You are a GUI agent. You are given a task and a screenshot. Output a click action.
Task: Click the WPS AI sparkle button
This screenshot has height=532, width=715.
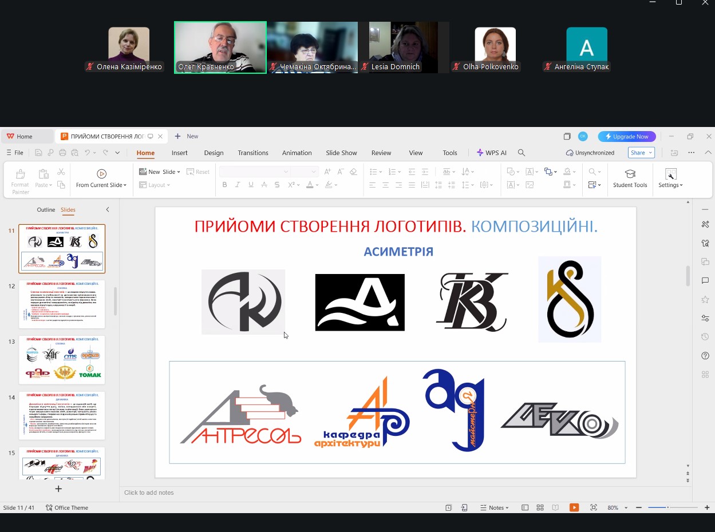tap(492, 153)
